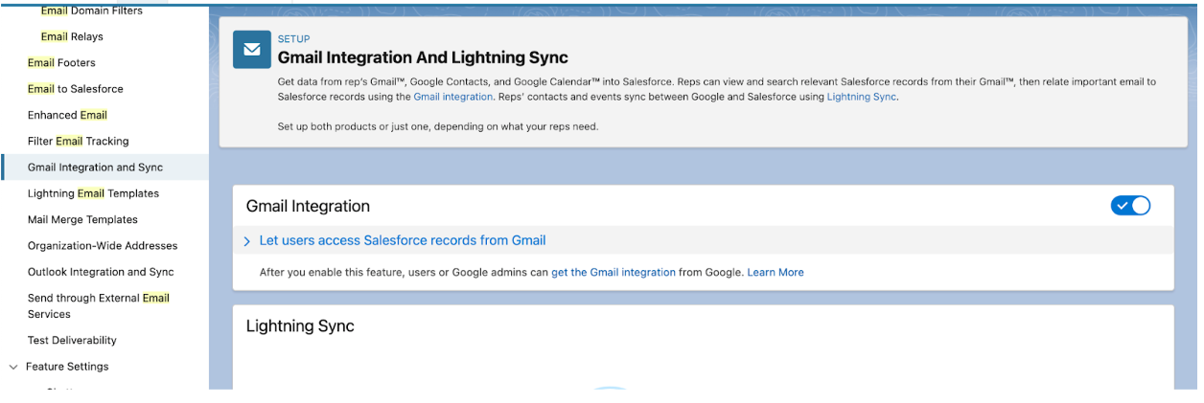
Task: Click the Gmail Integration envelope setup icon
Action: pyautogui.click(x=252, y=50)
